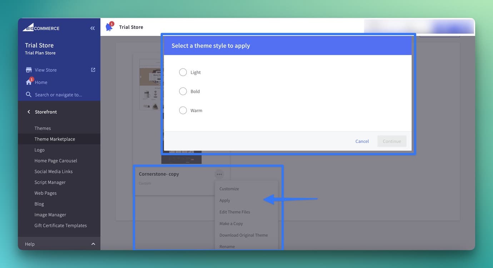Select the Light theme style
Image resolution: width=493 pixels, height=268 pixels.
click(x=183, y=72)
